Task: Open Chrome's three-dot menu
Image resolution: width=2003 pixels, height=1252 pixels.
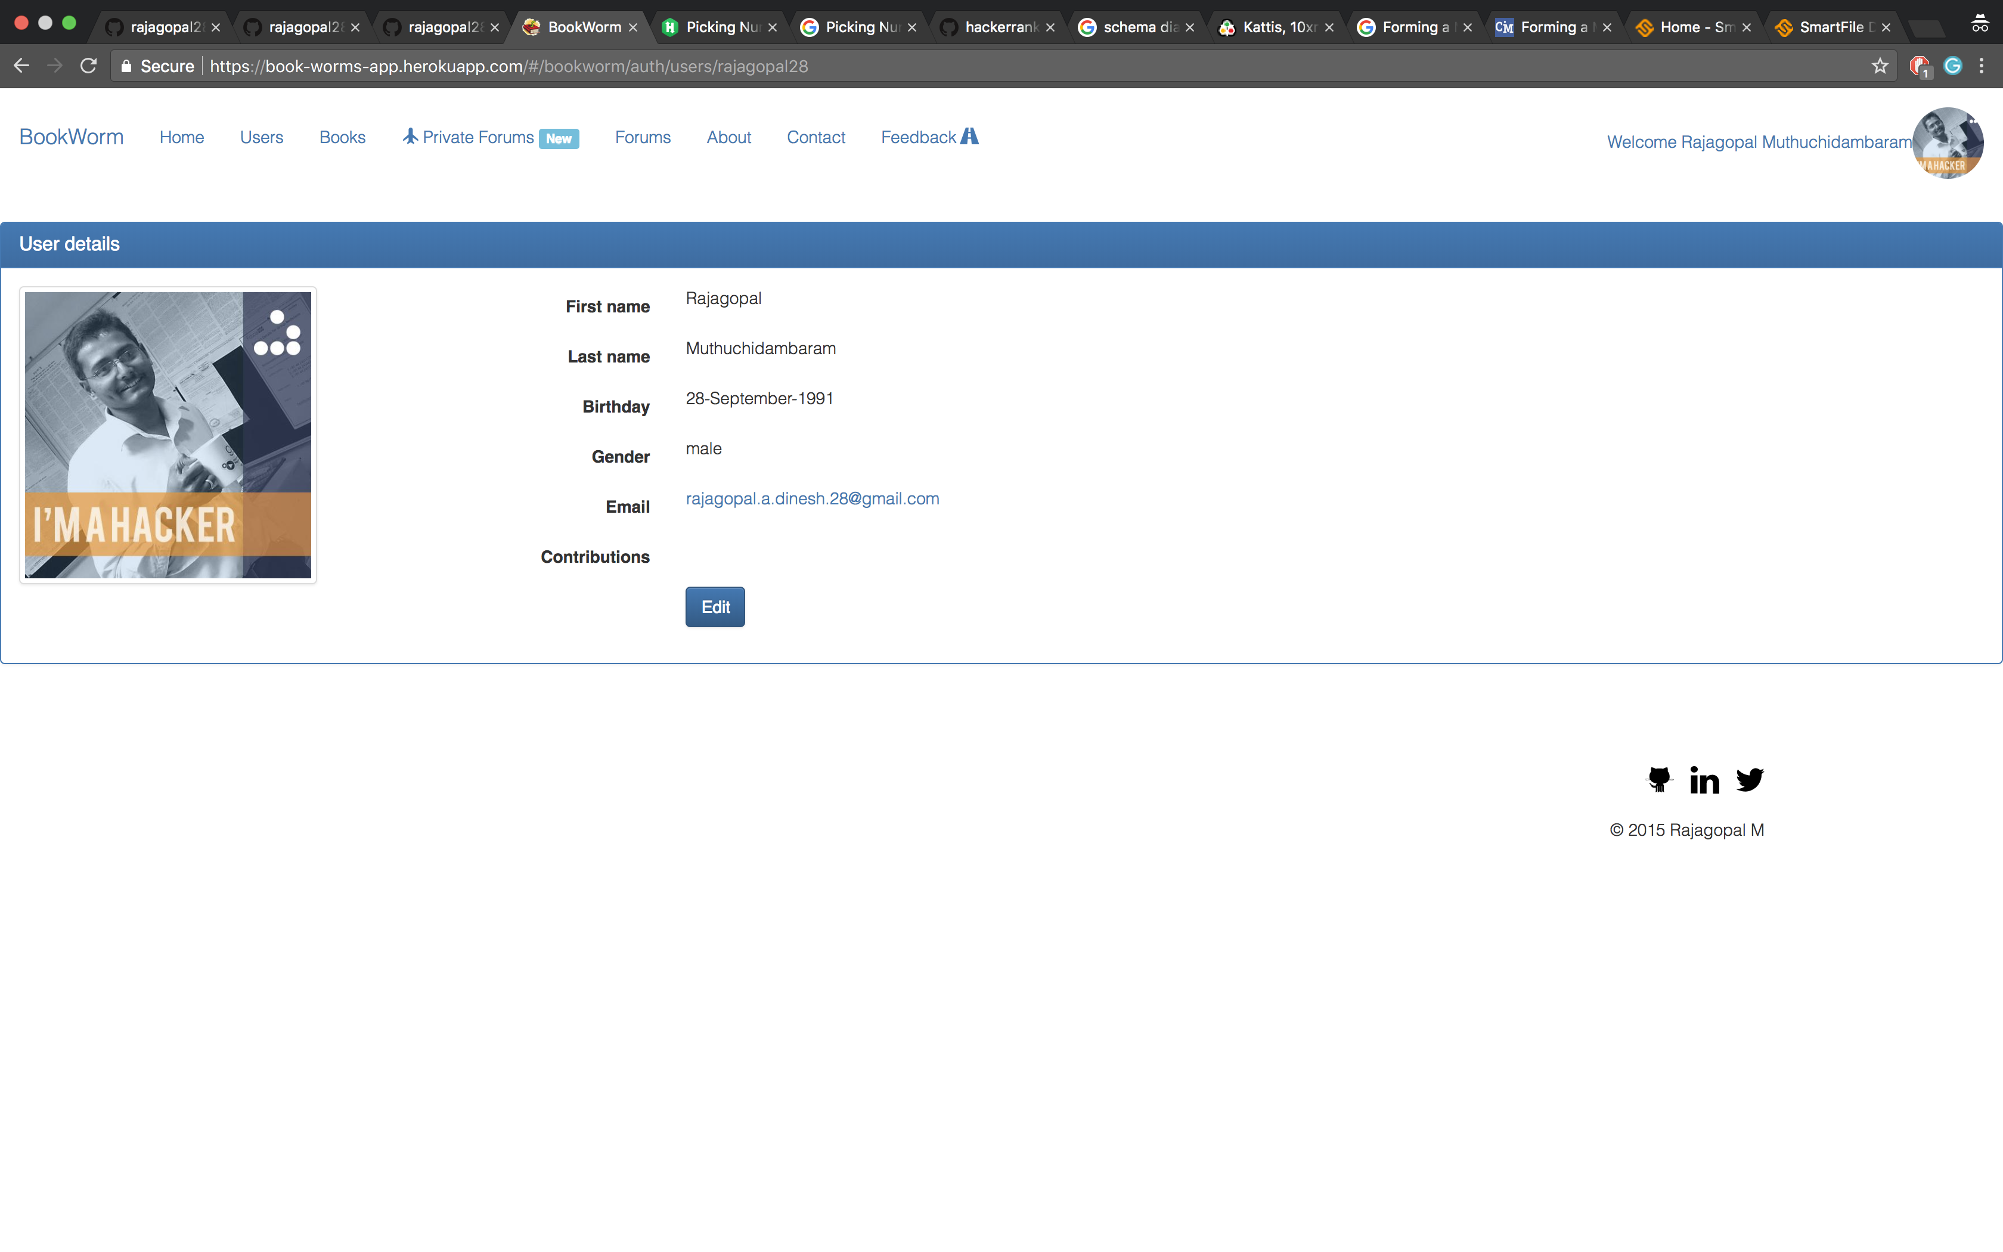Action: click(x=1982, y=66)
